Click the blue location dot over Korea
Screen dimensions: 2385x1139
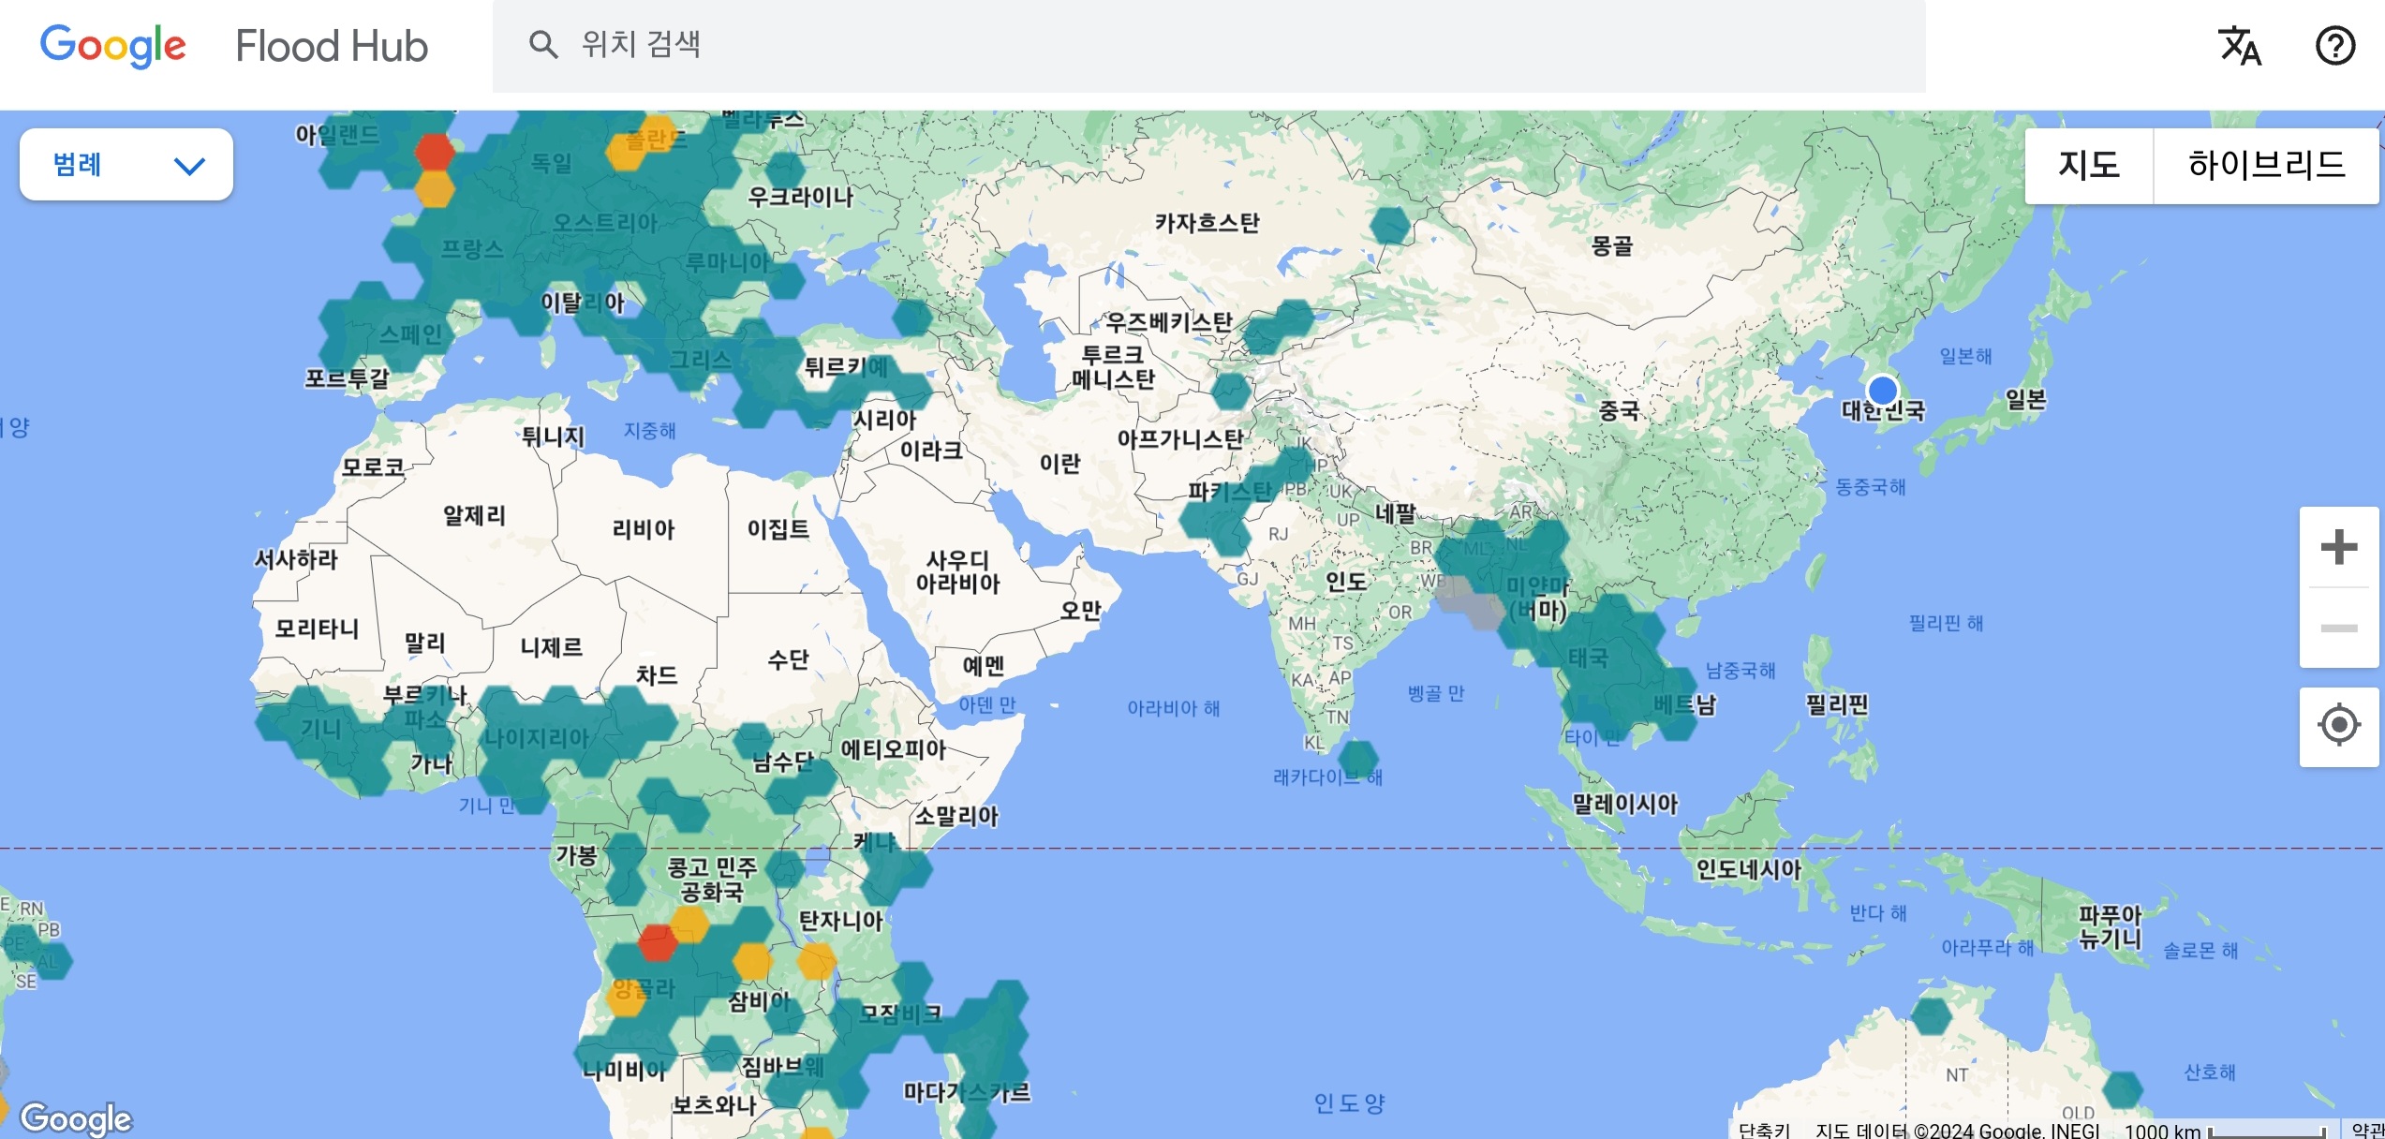(1882, 390)
